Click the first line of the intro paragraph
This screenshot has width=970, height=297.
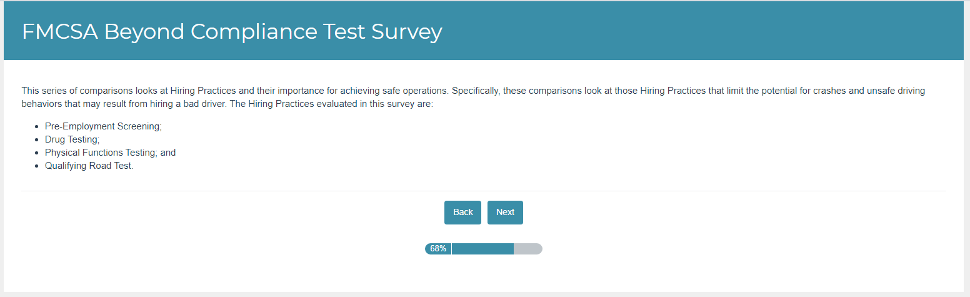(472, 91)
